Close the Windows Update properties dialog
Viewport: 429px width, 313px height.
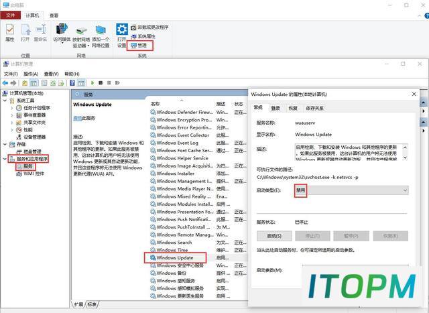[x=414, y=94]
